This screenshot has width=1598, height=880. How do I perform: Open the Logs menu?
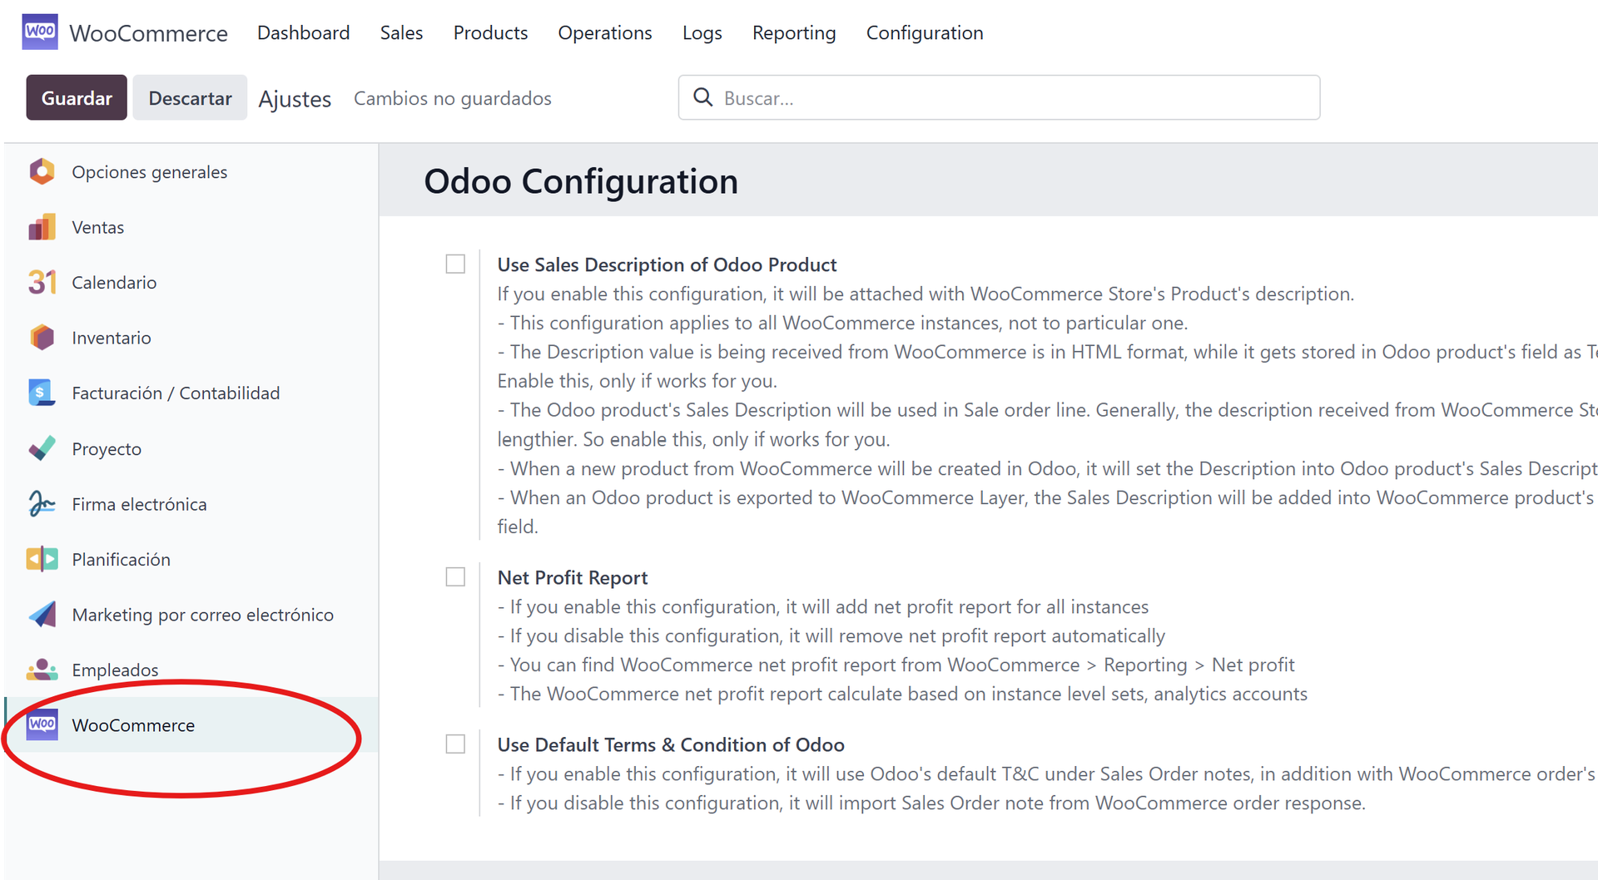(702, 32)
